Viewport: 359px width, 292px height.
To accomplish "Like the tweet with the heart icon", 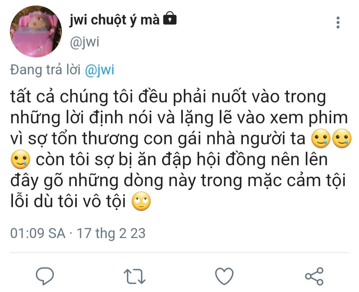I will 224,276.
